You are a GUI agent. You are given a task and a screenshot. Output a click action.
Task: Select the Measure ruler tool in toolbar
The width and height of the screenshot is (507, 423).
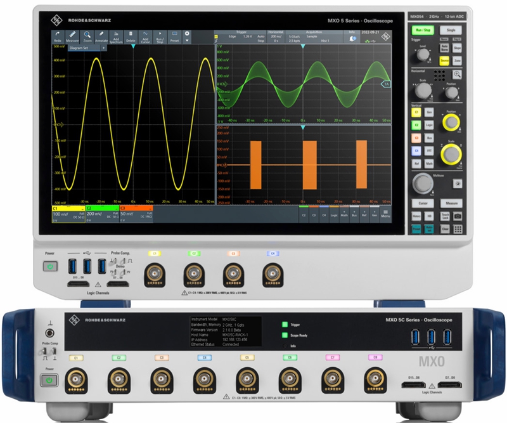(x=72, y=37)
